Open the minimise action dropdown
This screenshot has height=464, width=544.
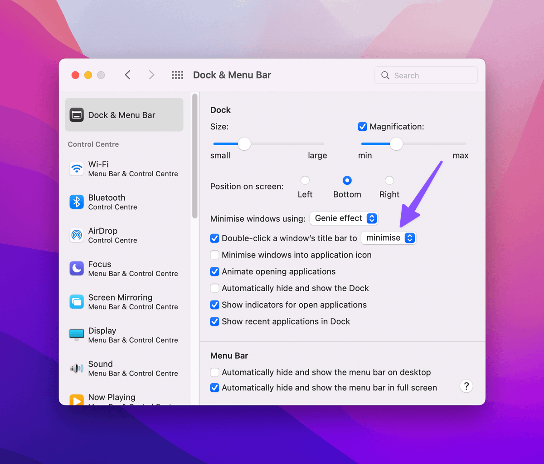tap(389, 238)
